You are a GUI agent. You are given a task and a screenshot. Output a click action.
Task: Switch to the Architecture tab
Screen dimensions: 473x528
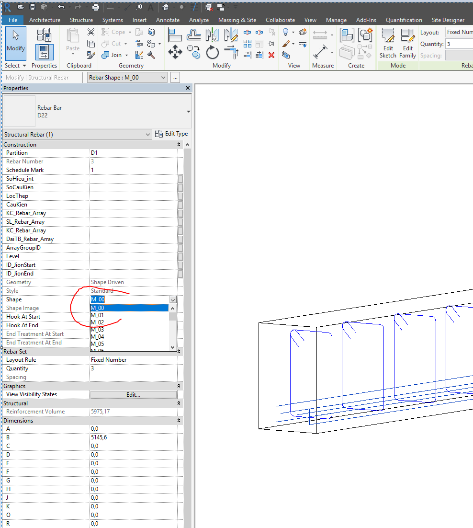point(45,20)
